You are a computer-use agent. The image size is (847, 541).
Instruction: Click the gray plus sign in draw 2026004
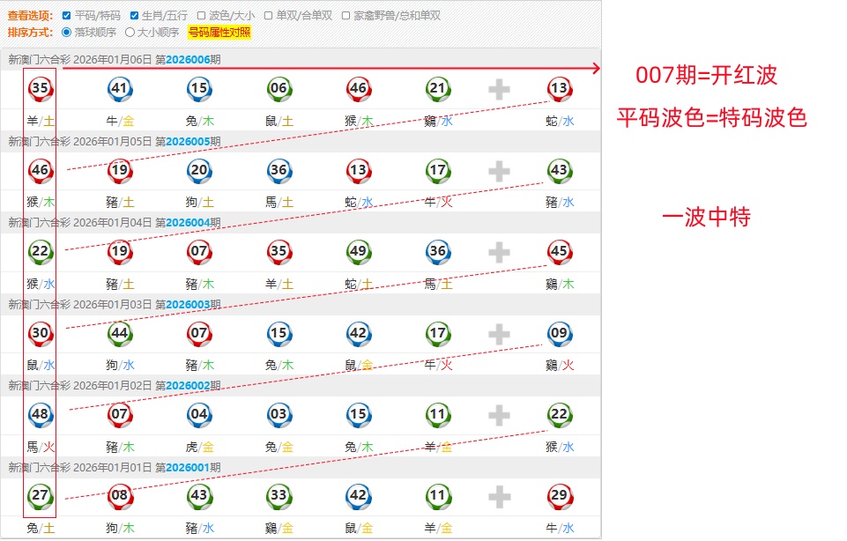click(x=499, y=253)
